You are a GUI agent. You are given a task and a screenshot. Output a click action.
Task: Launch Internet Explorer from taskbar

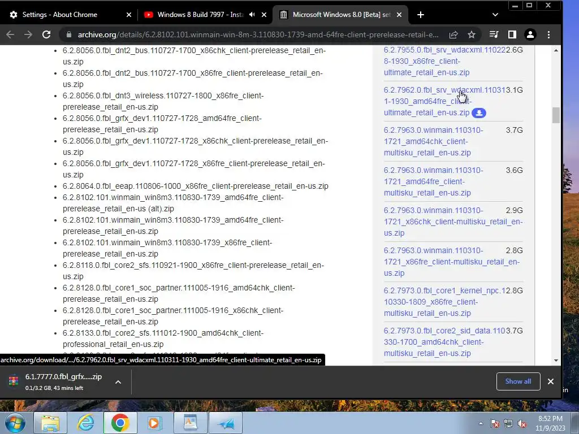click(85, 423)
